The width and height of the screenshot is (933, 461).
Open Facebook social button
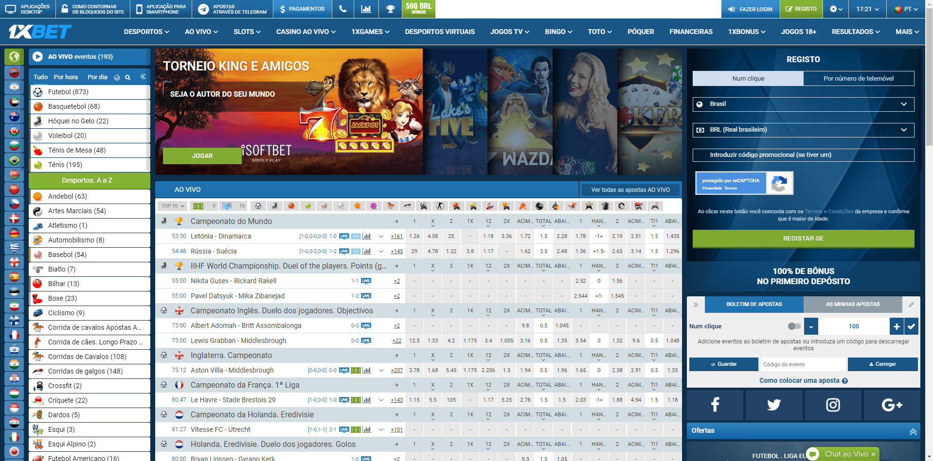pyautogui.click(x=715, y=405)
